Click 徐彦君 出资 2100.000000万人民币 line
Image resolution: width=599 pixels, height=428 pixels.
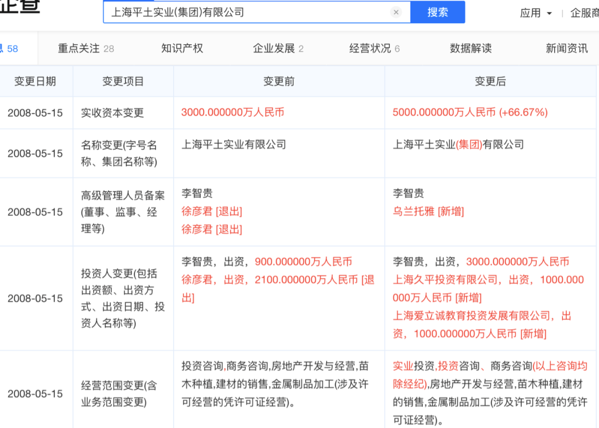(x=278, y=289)
